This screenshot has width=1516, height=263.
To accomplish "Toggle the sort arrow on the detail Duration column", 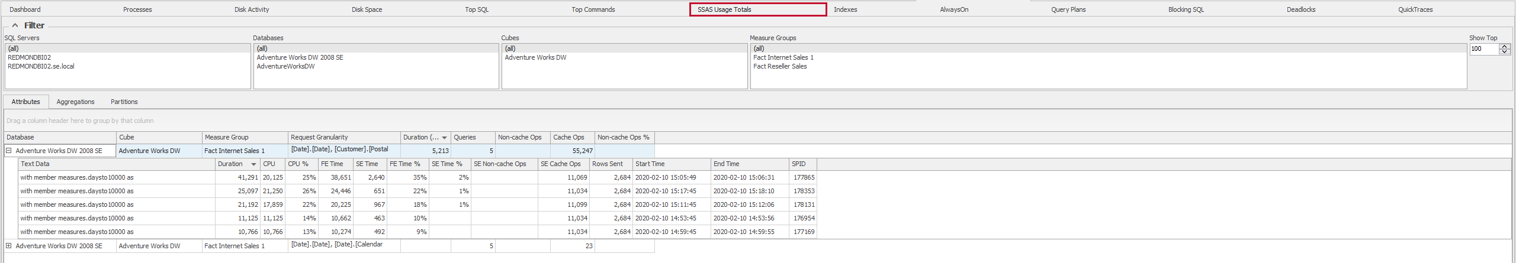I will point(253,164).
